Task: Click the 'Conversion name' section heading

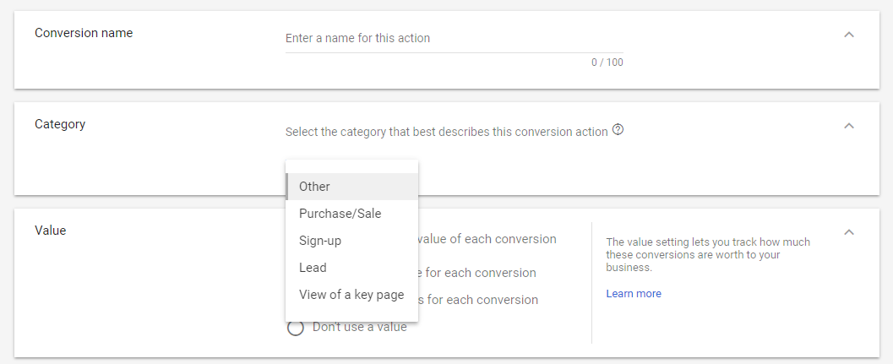Action: click(84, 33)
